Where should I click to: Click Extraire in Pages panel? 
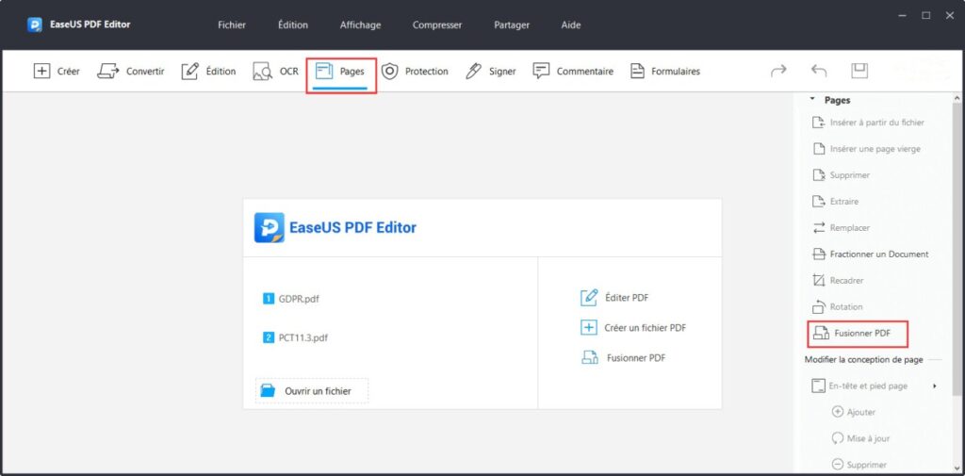click(836, 202)
